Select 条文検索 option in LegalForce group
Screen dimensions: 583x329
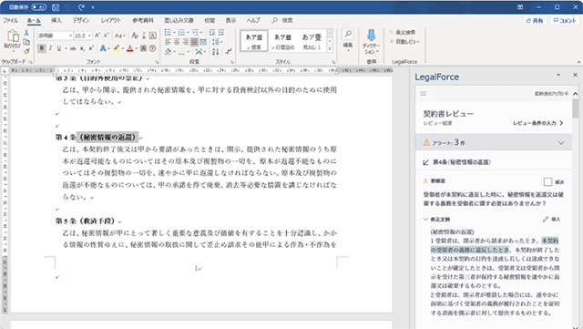pyautogui.click(x=403, y=33)
